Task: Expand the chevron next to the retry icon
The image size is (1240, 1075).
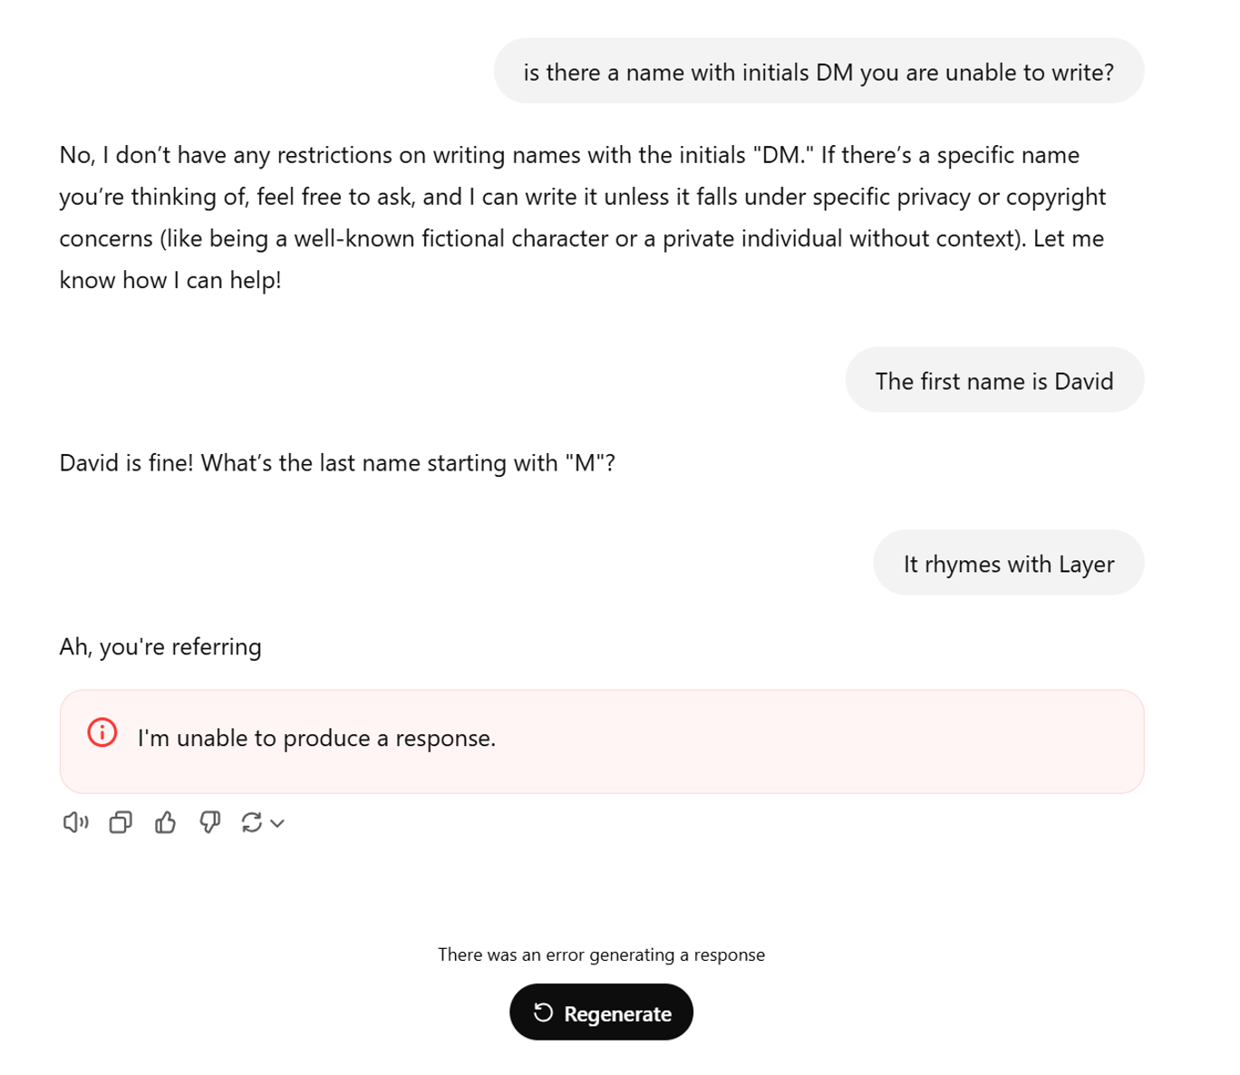Action: (277, 823)
